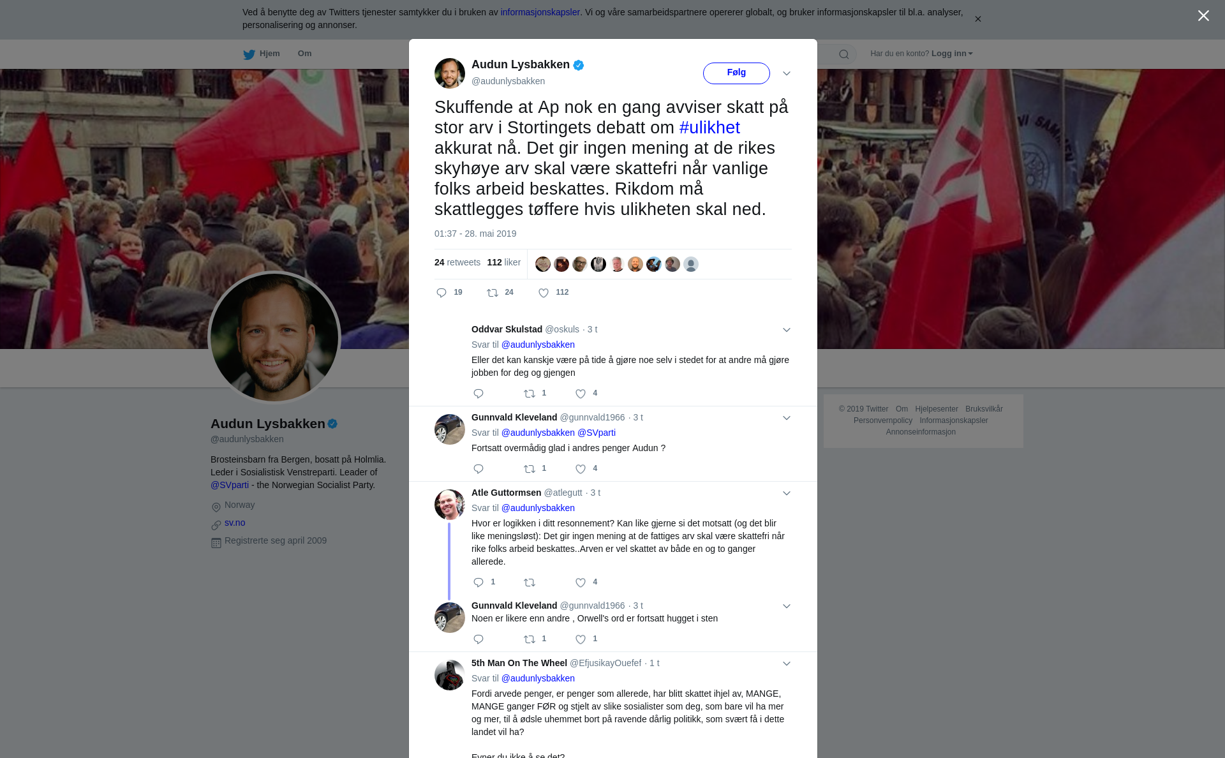
Task: Reply to Atle Guttormsen's comment
Action: [x=479, y=583]
